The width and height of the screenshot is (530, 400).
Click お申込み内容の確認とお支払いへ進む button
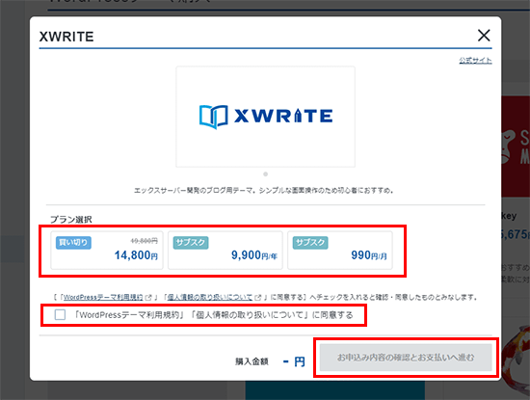click(x=406, y=358)
